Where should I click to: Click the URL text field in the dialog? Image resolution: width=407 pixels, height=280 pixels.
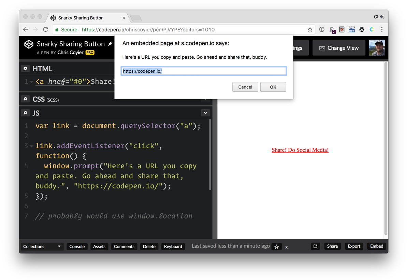(x=204, y=71)
